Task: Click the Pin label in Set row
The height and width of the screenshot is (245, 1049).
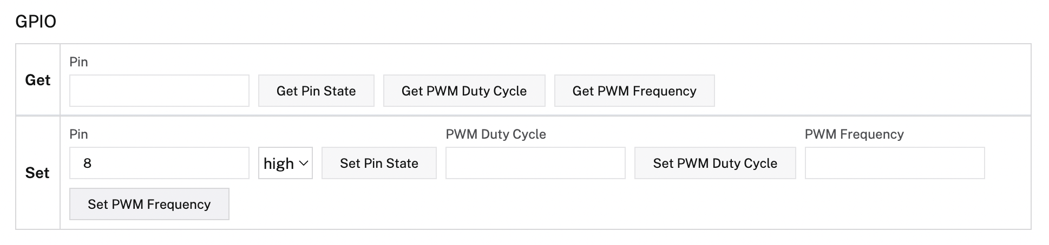Action: [78, 134]
